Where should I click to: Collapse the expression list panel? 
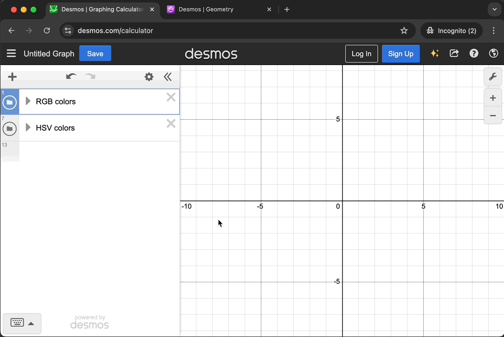click(168, 77)
